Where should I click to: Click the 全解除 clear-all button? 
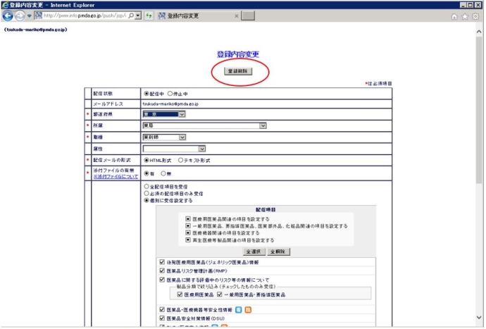[278, 252]
